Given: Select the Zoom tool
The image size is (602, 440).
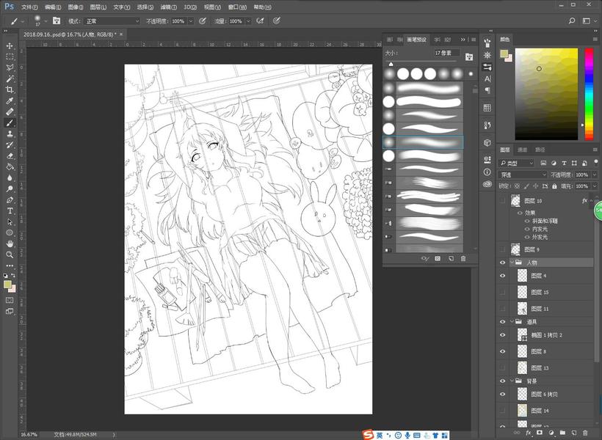Looking at the screenshot, I should coord(10,254).
